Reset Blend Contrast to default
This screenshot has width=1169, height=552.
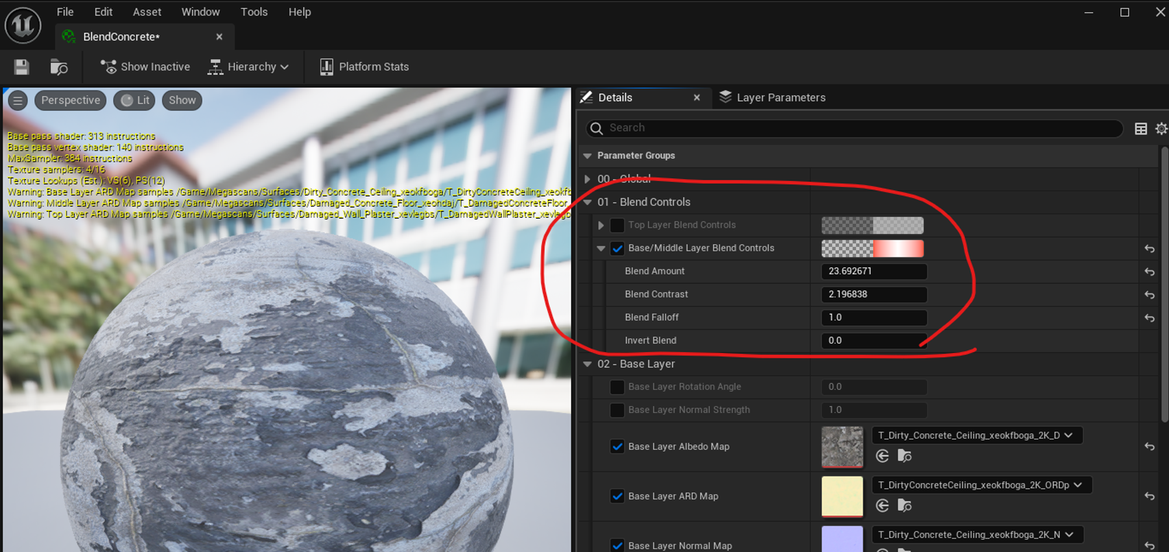1150,295
